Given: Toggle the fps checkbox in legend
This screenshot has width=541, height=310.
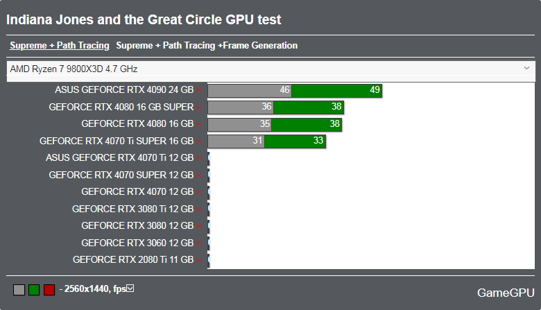Looking at the screenshot, I should point(130,289).
